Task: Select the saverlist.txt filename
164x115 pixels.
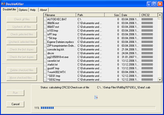Action: (53, 61)
